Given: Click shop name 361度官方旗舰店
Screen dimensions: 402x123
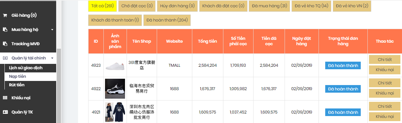Looking at the screenshot, I should pyautogui.click(x=142, y=65).
